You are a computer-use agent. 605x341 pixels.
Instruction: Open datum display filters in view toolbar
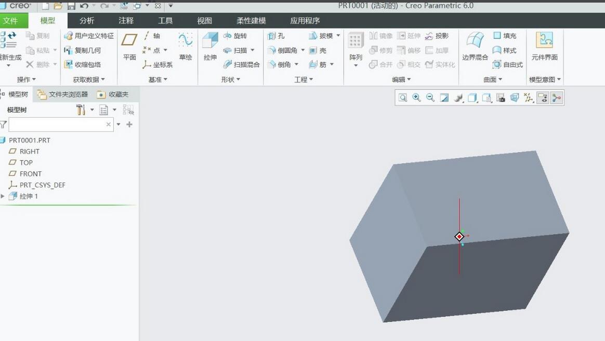click(529, 98)
